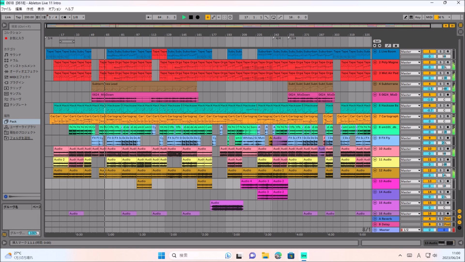Click the browser preview headphone icon
The height and width of the screenshot is (262, 465).
(x=6, y=196)
